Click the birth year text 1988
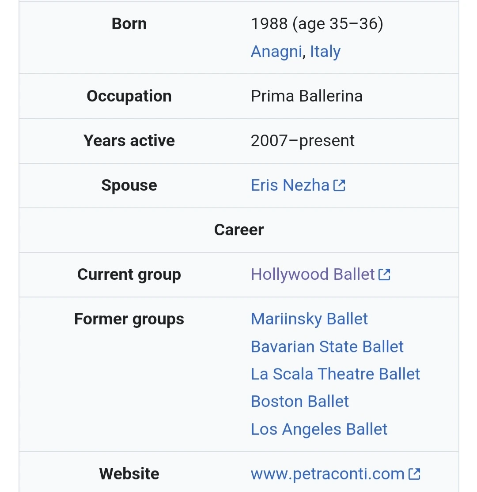 click(268, 24)
